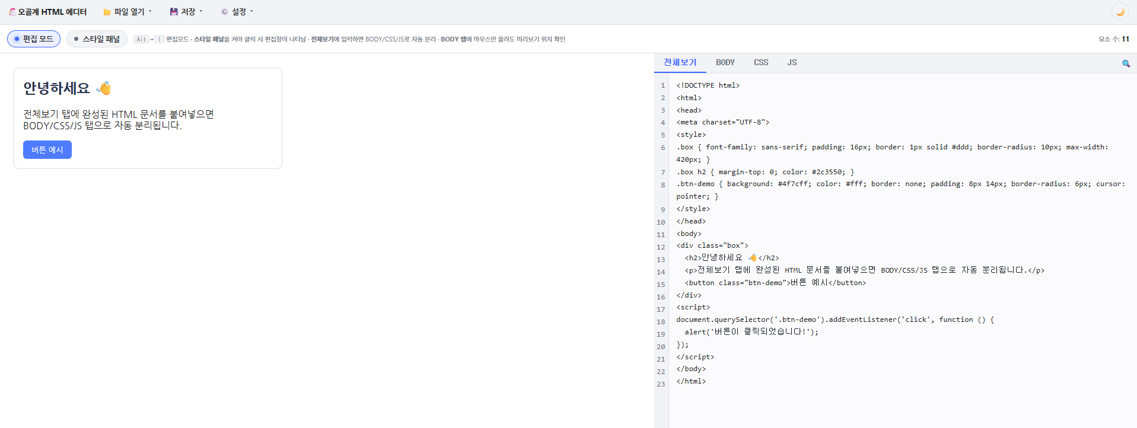Click the 안녕하세요 heading in the preview
This screenshot has height=428, width=1137.
(x=67, y=88)
